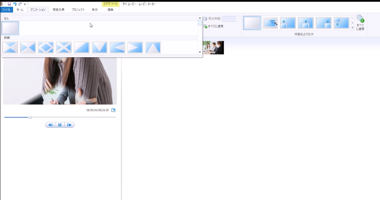Apply the right-pointing arrow wedge transition
Screen dimensions: 380x200
(x=135, y=47)
